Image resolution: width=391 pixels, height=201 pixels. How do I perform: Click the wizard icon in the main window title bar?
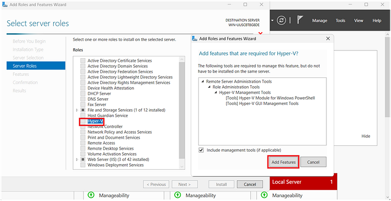(x=5, y=5)
